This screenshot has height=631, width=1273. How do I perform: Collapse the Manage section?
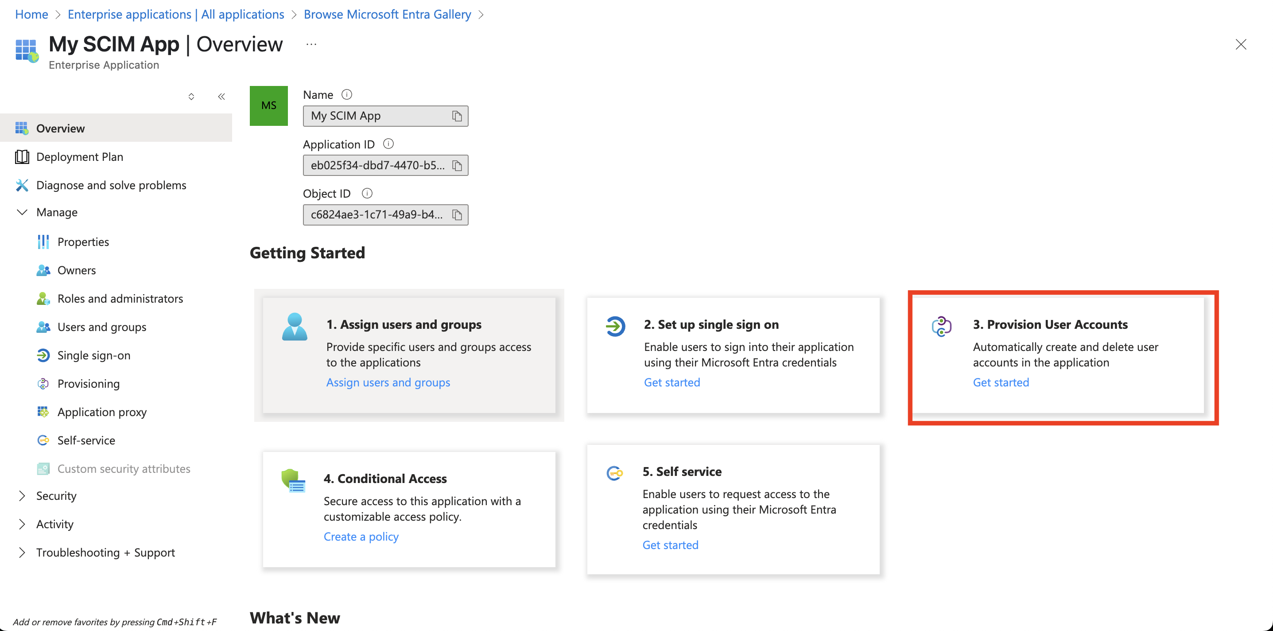pos(22,212)
